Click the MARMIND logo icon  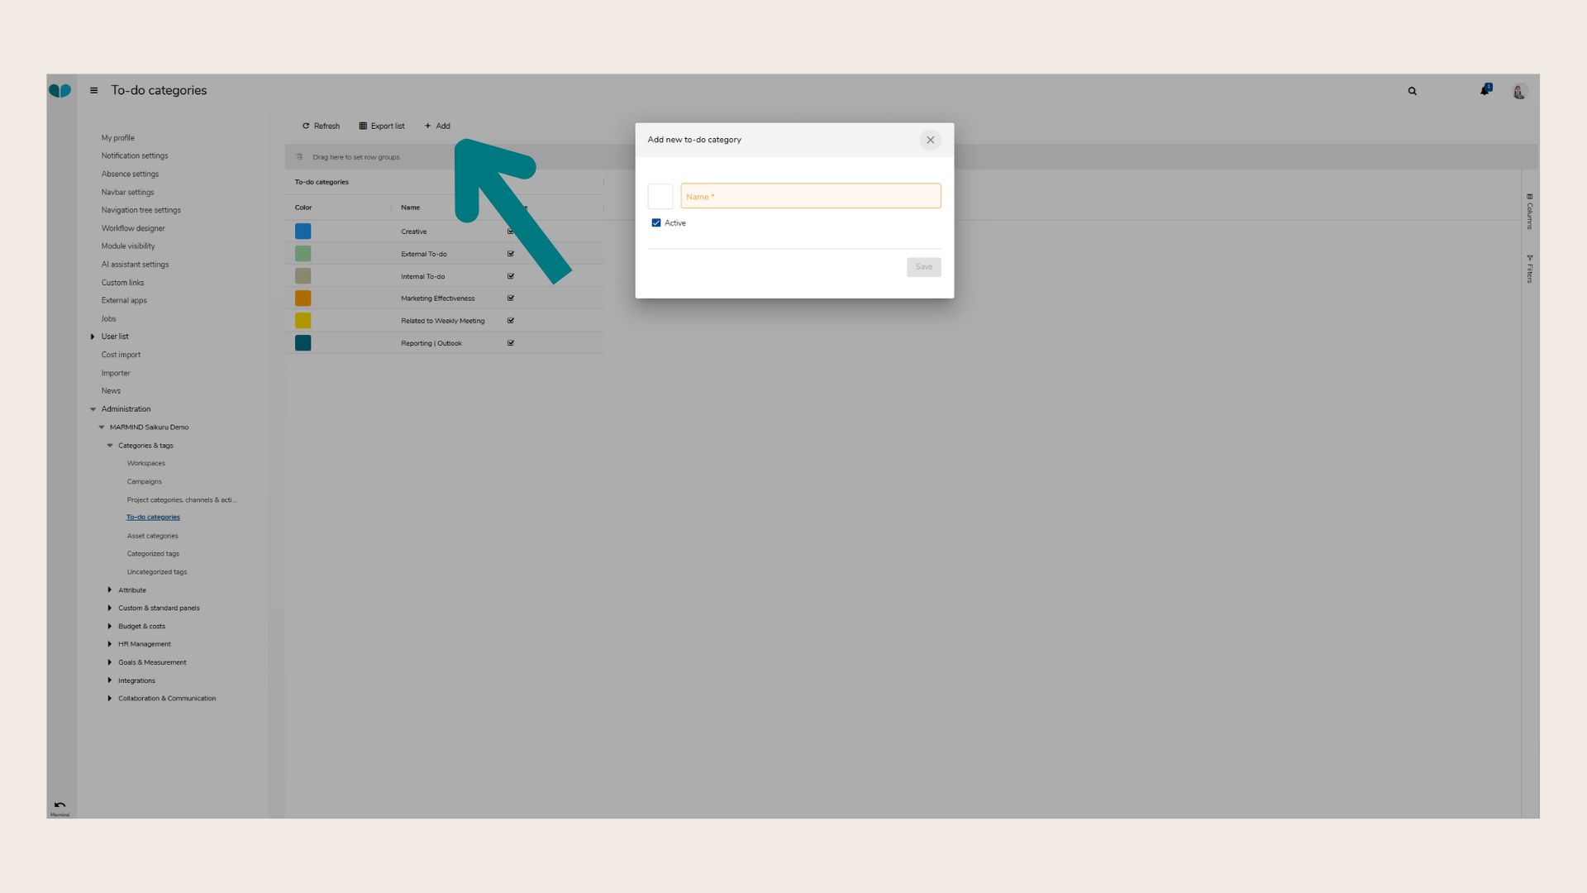(60, 91)
